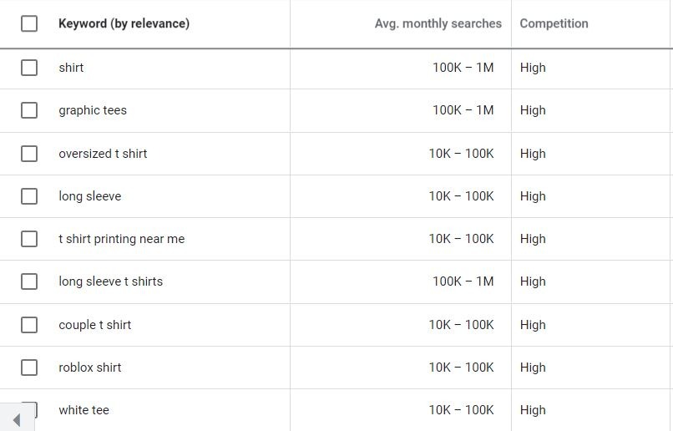Tick the select-all checkbox in header
Image resolution: width=673 pixels, height=431 pixels.
[29, 23]
